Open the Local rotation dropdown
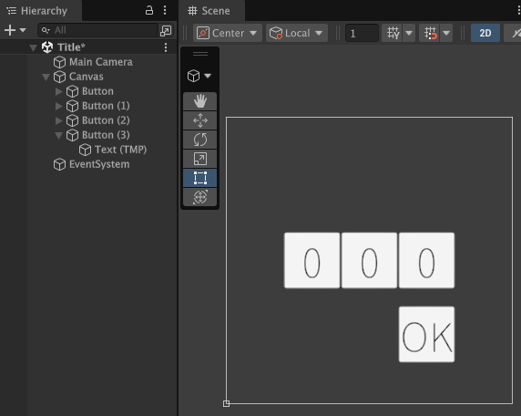The height and width of the screenshot is (416, 521). click(x=297, y=33)
